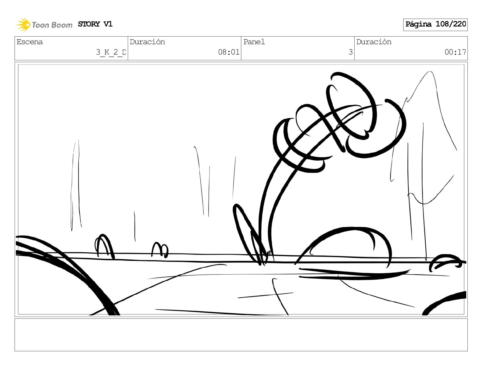
Task: Click the scene duration 08:01 value
Action: 229,52
